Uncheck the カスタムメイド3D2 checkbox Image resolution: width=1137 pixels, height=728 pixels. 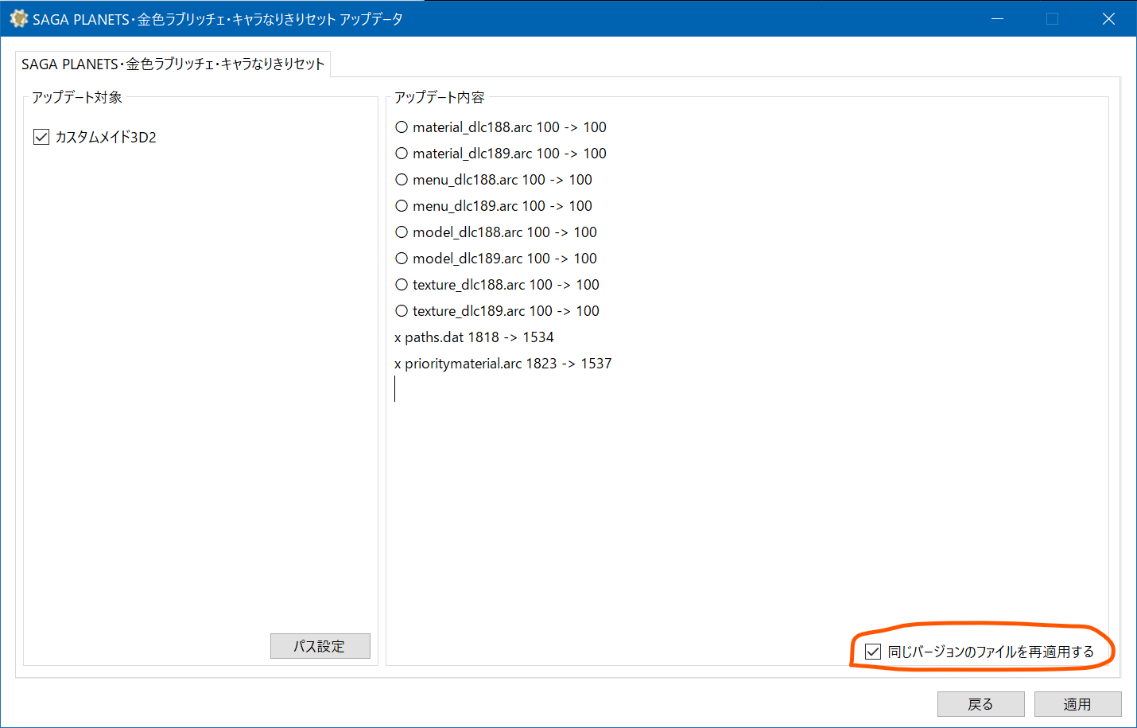click(41, 137)
